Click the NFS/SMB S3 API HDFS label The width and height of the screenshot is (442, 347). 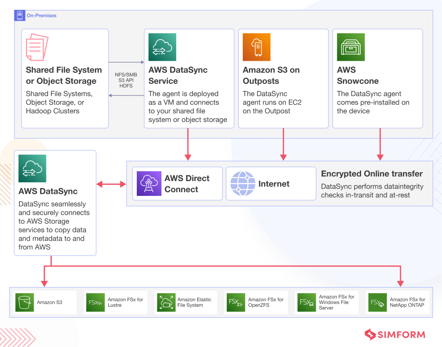126,80
